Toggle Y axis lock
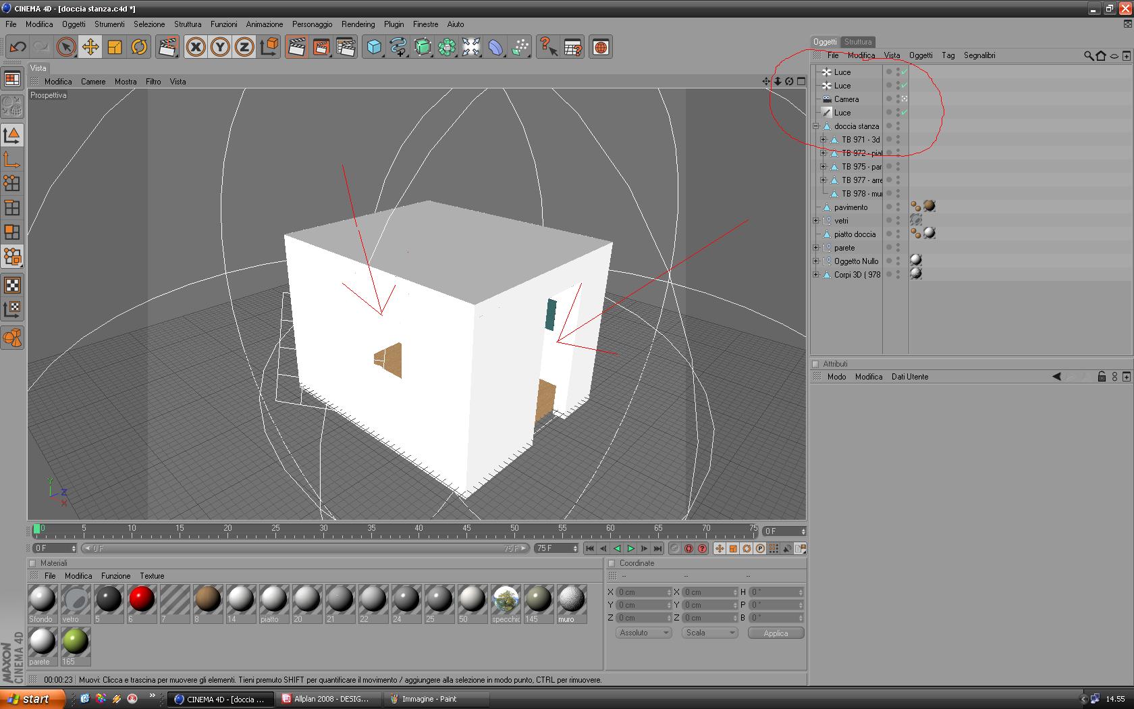The height and width of the screenshot is (709, 1134). 220,47
